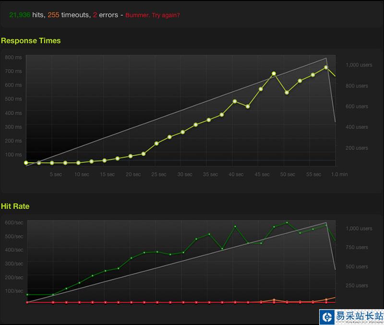The image size is (384, 325).
Task: Click the 1,000 users label in Response Times
Action: pyautogui.click(x=359, y=65)
